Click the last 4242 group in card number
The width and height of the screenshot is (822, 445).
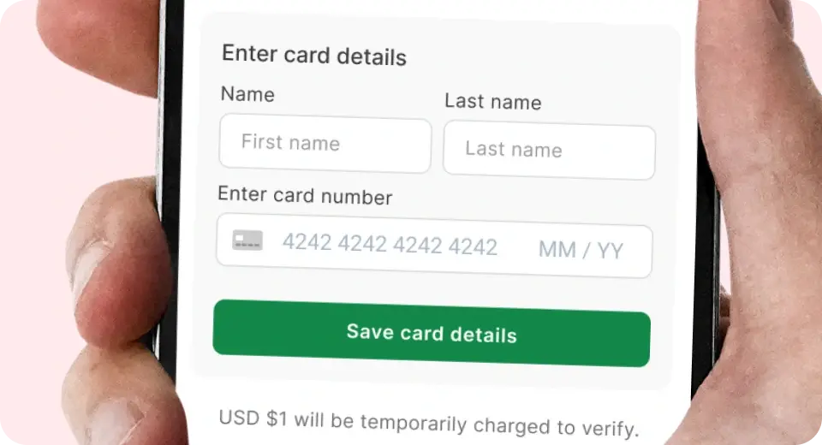pyautogui.click(x=473, y=247)
